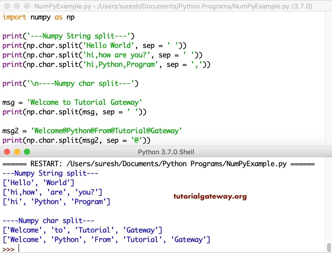
Task: Click the print '---Numpy String split---' line
Action: [68, 36]
